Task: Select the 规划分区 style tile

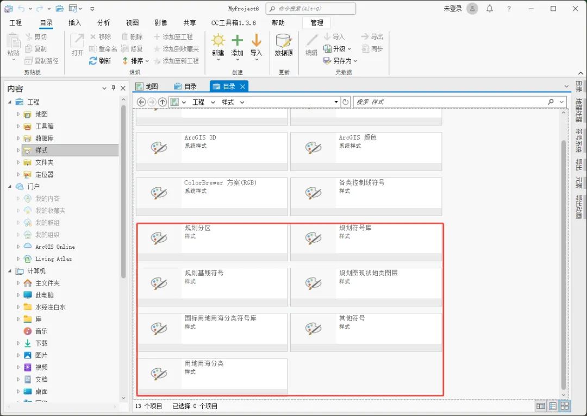Action: click(x=211, y=241)
